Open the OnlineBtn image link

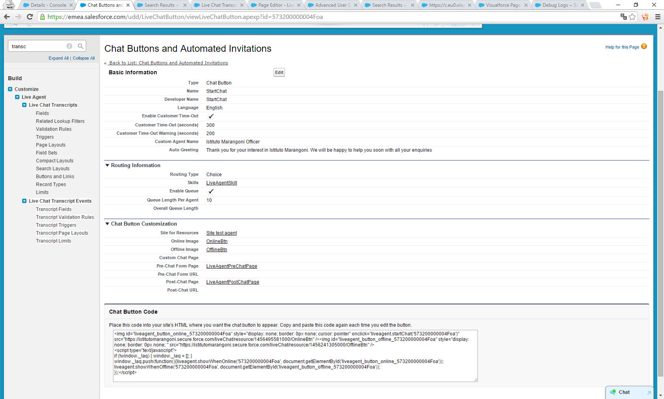(217, 241)
